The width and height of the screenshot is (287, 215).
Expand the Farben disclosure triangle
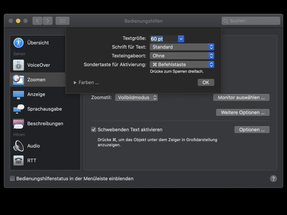[75, 83]
